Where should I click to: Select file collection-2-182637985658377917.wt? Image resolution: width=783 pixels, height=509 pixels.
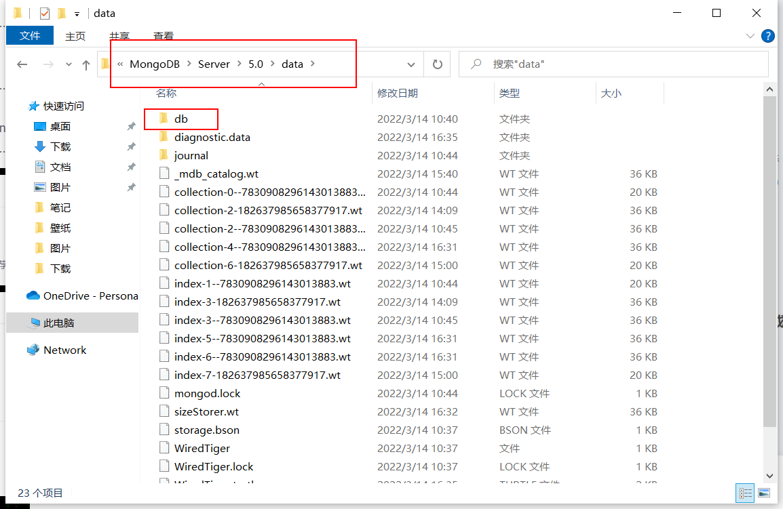pyautogui.click(x=268, y=211)
